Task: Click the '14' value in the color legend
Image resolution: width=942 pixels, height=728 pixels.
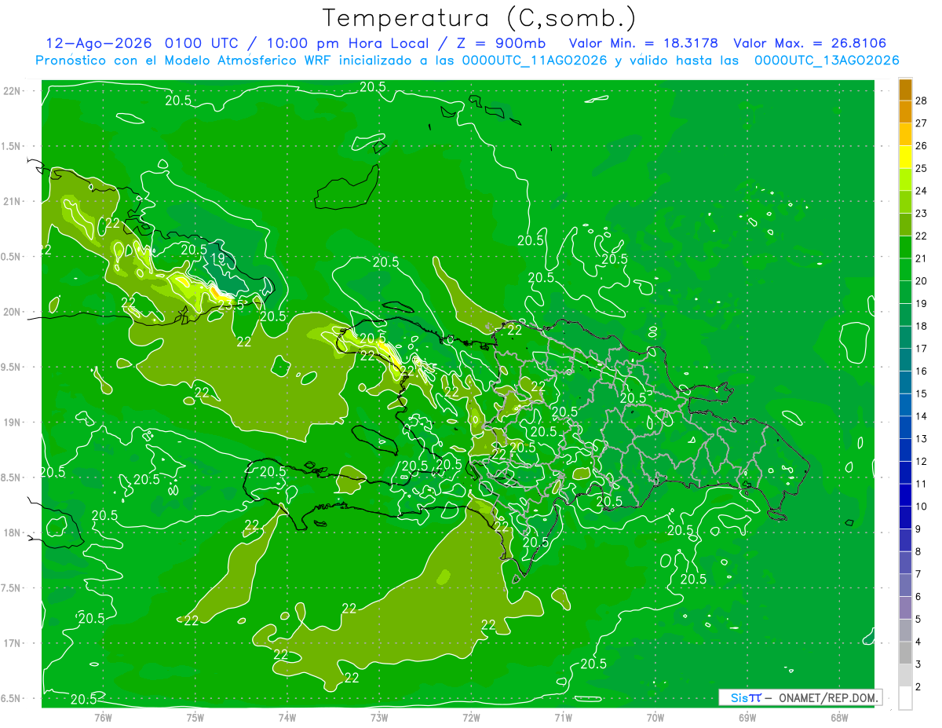Action: point(921,416)
